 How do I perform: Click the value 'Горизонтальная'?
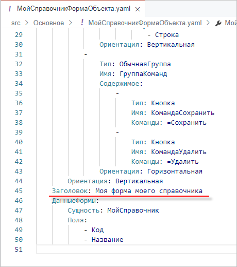tap(175, 171)
